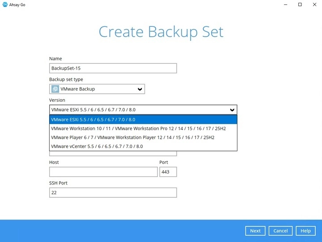Minimize the Ahsay Go window

pos(285,4)
